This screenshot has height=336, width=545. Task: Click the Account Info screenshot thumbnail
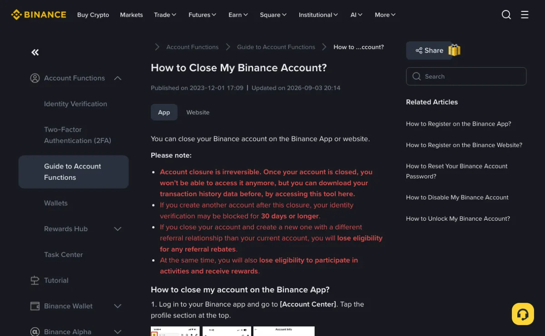(x=284, y=331)
